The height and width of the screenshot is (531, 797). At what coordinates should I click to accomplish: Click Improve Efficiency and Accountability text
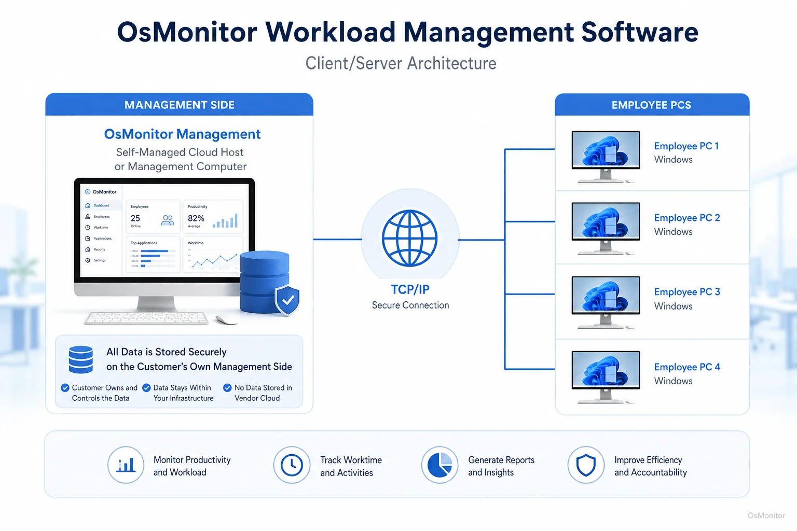click(651, 466)
